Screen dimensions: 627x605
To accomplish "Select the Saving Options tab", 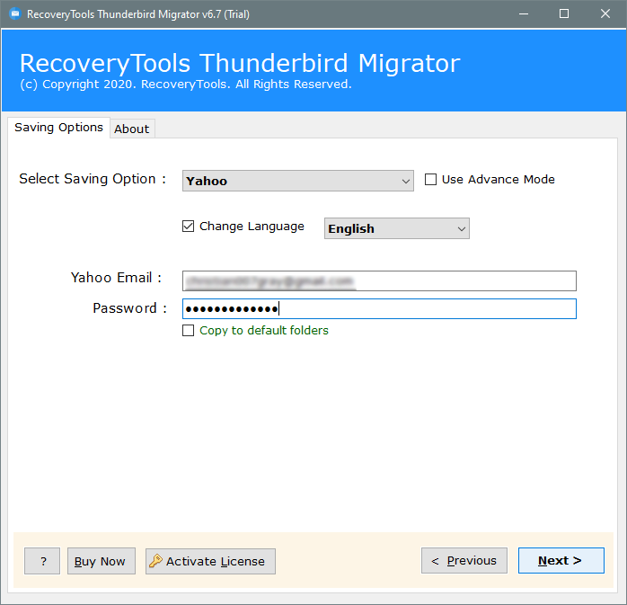I will pos(58,128).
